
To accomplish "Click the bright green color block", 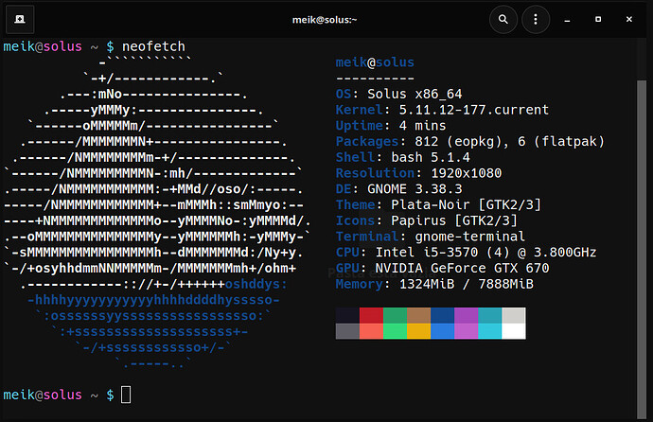I will click(395, 331).
